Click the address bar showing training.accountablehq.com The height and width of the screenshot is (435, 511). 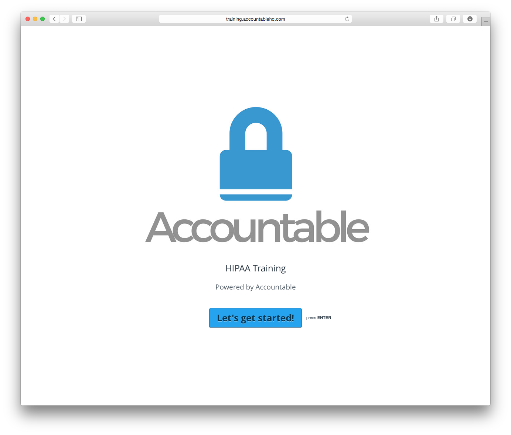click(255, 19)
